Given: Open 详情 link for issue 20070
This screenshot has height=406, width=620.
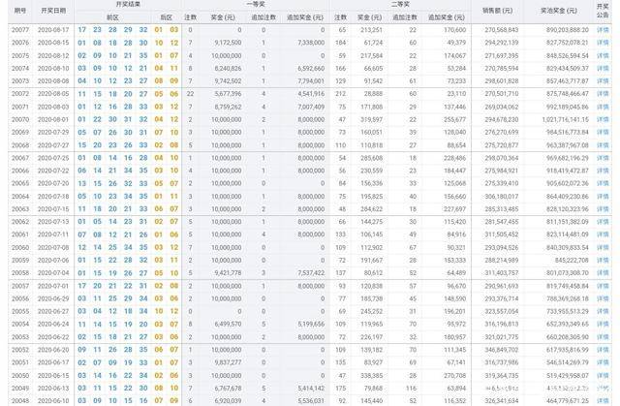Looking at the screenshot, I should pyautogui.click(x=603, y=119).
